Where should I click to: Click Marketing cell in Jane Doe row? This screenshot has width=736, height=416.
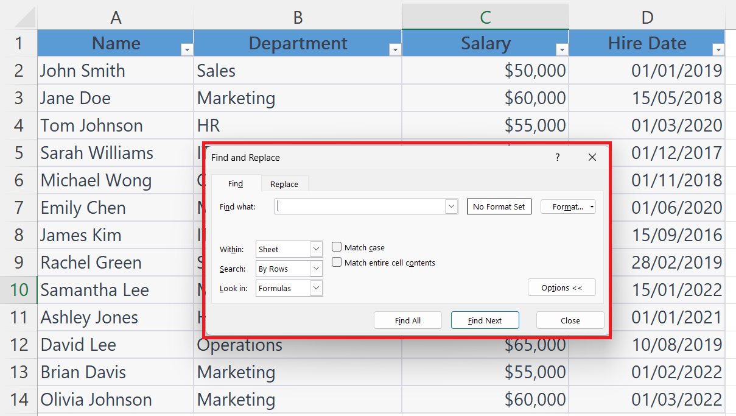298,98
